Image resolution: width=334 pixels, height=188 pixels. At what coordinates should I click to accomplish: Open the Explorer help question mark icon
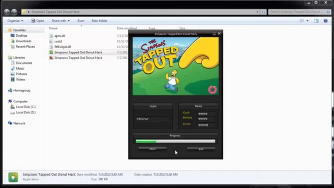tap(325, 21)
